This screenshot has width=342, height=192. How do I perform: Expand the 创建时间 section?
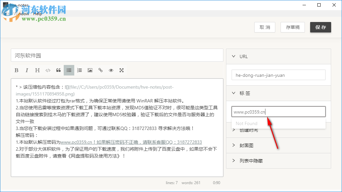pyautogui.click(x=279, y=130)
